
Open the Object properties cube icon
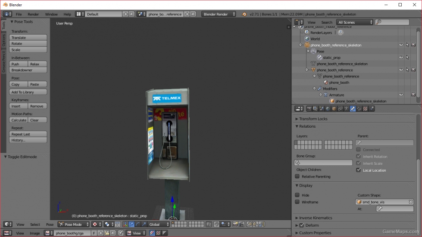(334, 109)
